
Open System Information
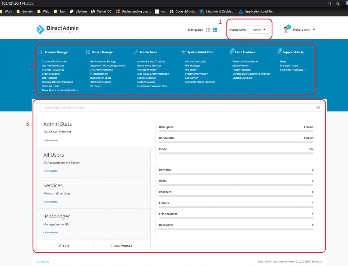pyautogui.click(x=197, y=74)
